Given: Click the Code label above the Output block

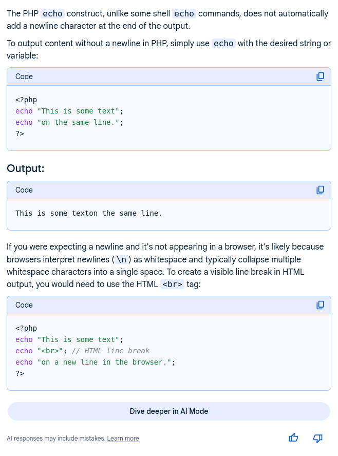Looking at the screenshot, I should point(24,190).
